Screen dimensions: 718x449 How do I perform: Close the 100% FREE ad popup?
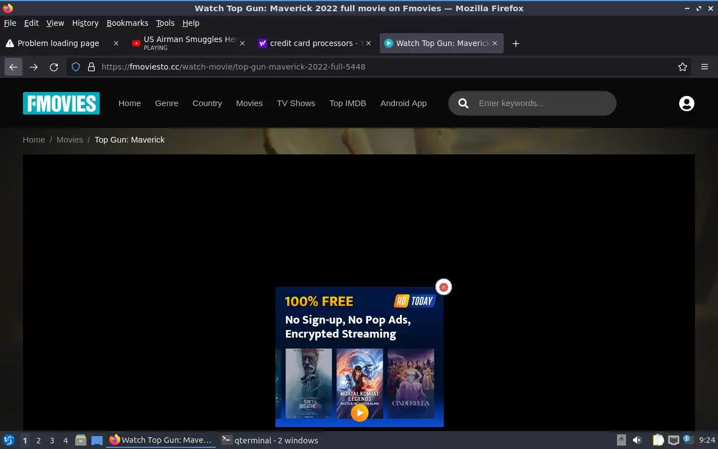click(444, 287)
